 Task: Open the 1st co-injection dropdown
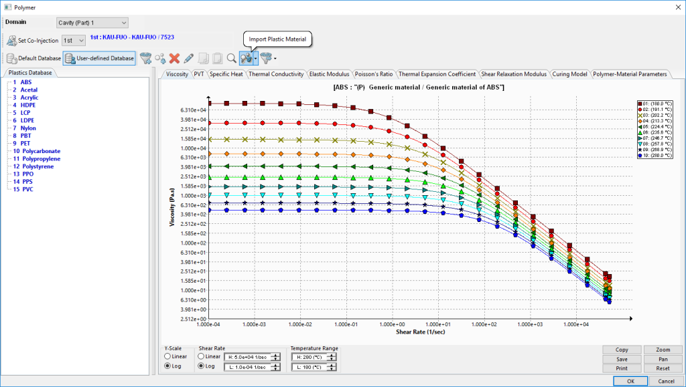tap(74, 40)
